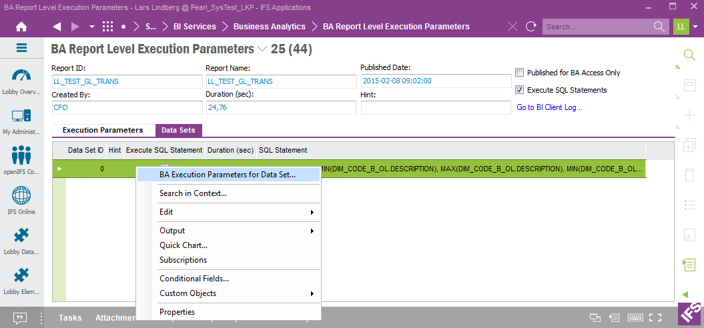Collapse right toolbar with green arrow
The height and width of the screenshot is (328, 704).
tap(685, 295)
